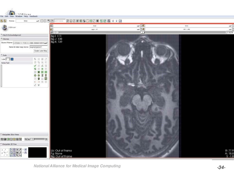Click the green undo arrow toolbar icon

(x=101, y=21)
